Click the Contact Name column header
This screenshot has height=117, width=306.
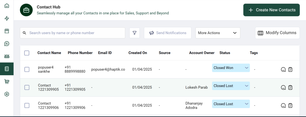tap(49, 53)
